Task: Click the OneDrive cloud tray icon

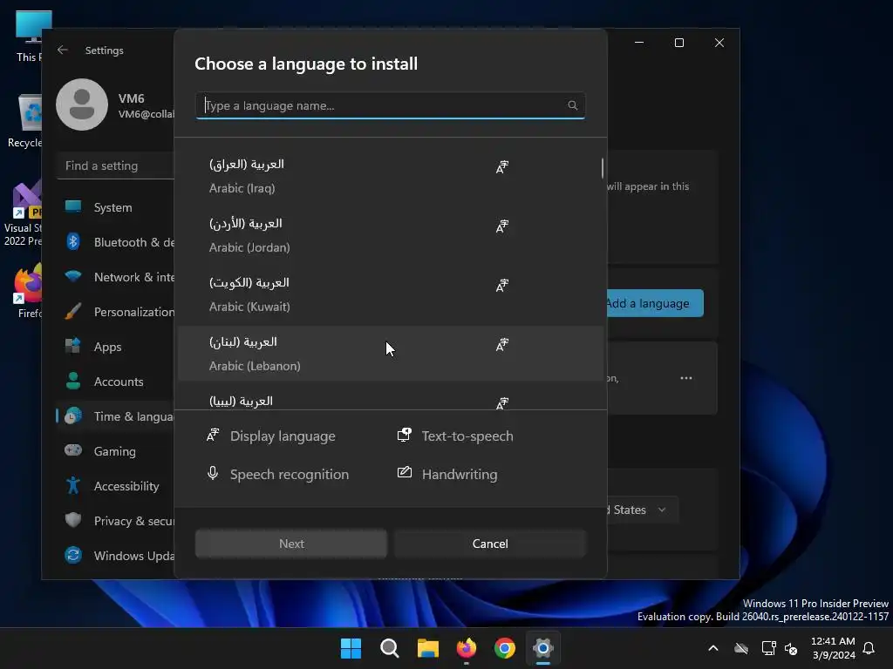Action: click(741, 648)
